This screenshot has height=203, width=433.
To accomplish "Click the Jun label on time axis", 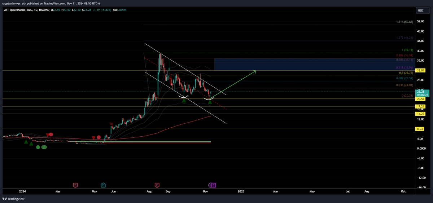I will pyautogui.click(x=113, y=192).
